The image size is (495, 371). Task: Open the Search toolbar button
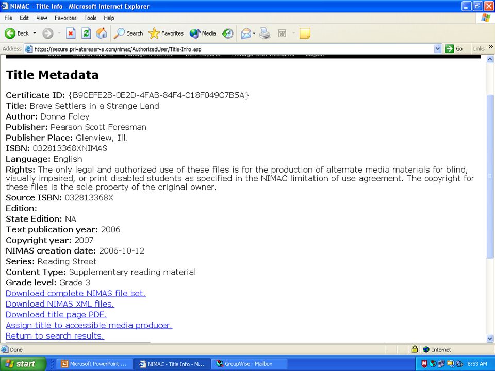(x=128, y=33)
